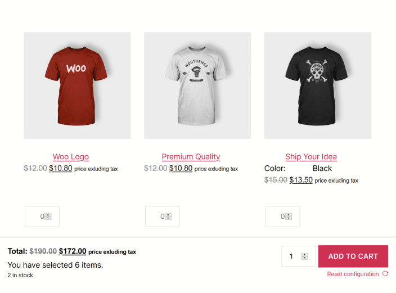Screen dimensions: 396x293
Task: Decrease Ship Your Idea quantity down arrow
Action: click(289, 218)
